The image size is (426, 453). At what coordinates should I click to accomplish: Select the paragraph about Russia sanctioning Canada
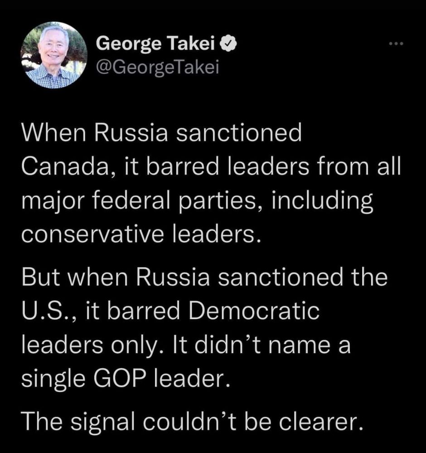(x=211, y=183)
